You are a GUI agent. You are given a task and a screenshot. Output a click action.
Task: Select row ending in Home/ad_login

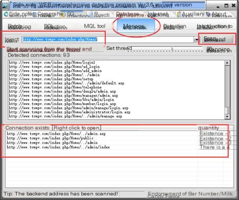54,67
